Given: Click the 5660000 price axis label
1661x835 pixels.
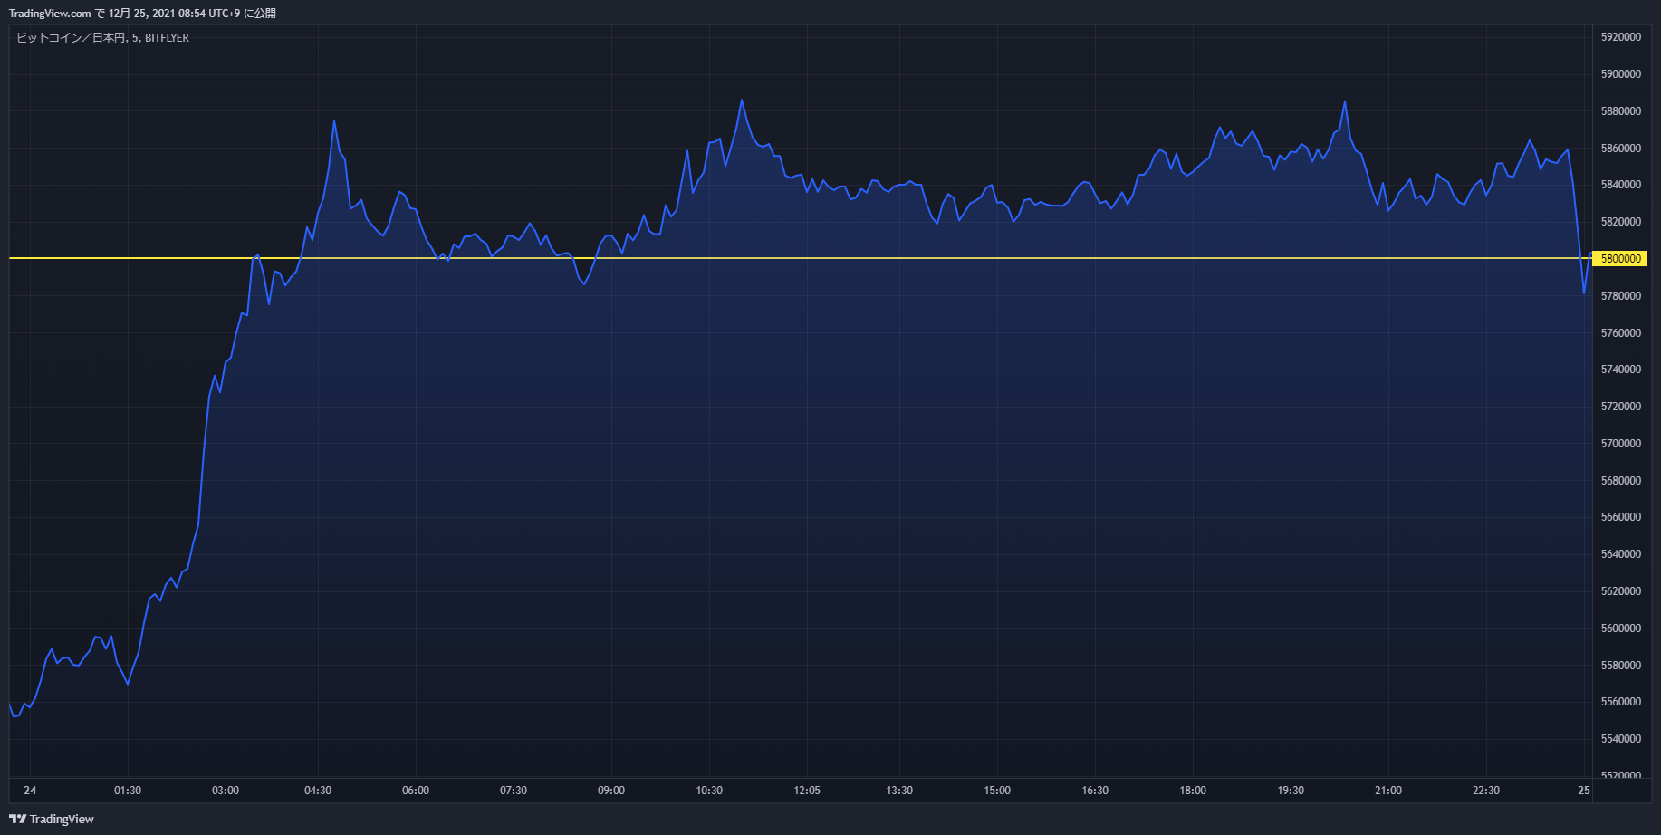Looking at the screenshot, I should [x=1620, y=517].
